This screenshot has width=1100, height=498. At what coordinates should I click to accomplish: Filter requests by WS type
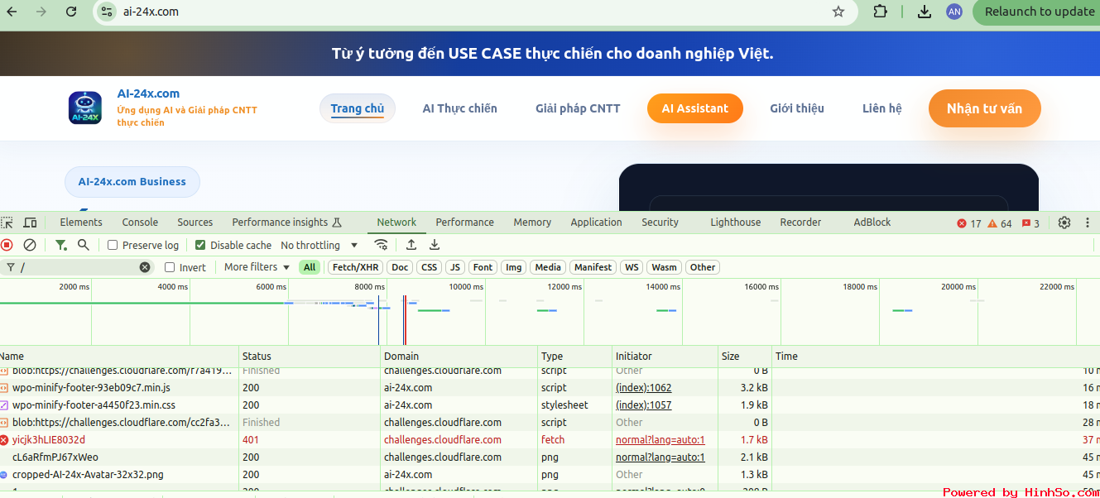click(632, 267)
